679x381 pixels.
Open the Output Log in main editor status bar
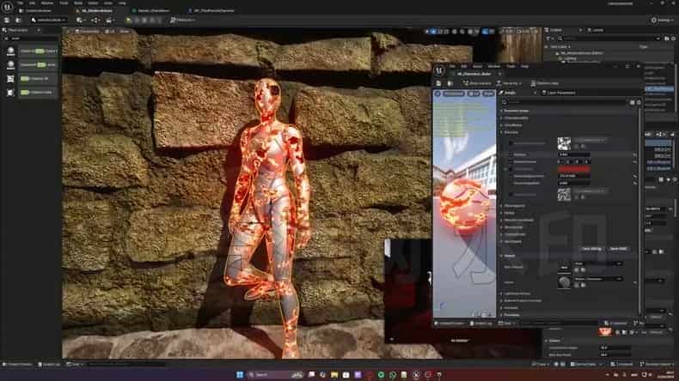coord(49,365)
